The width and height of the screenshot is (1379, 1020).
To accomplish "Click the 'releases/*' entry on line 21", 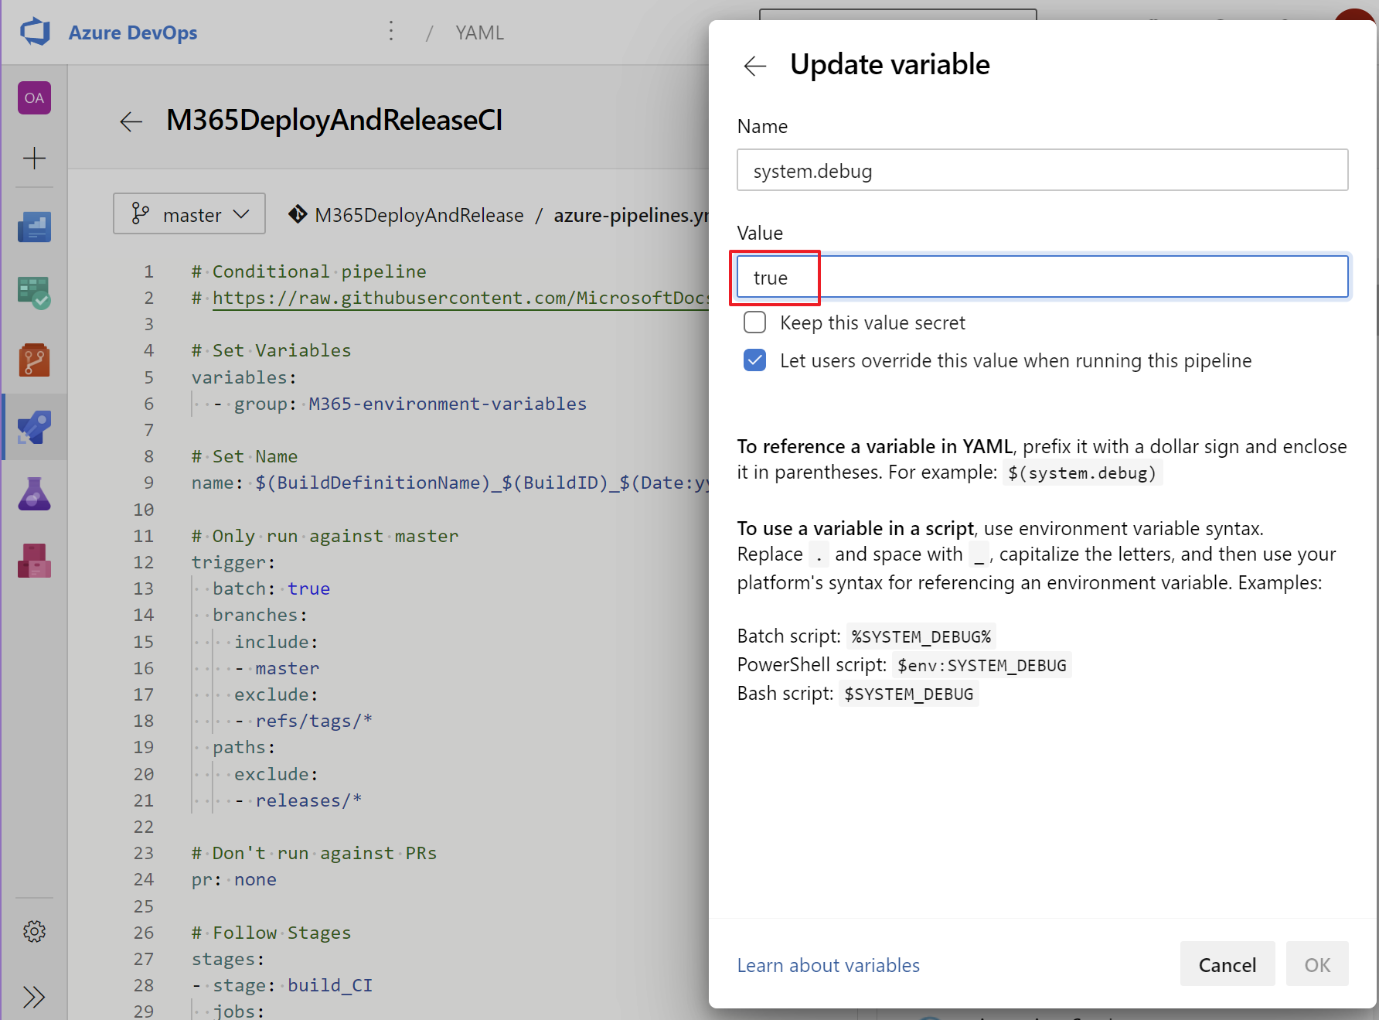I will [308, 800].
